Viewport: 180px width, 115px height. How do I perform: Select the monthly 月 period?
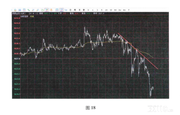(x=79, y=10)
